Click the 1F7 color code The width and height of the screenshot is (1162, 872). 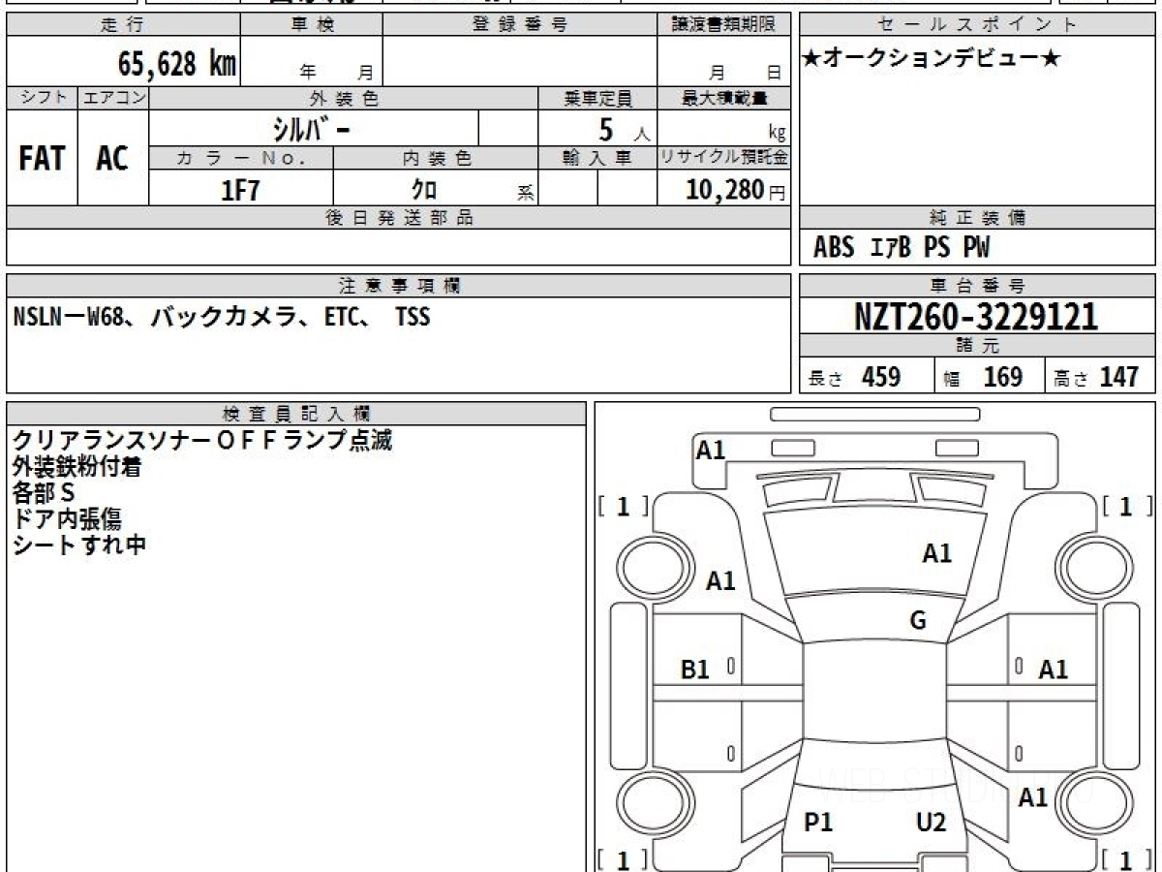[241, 190]
